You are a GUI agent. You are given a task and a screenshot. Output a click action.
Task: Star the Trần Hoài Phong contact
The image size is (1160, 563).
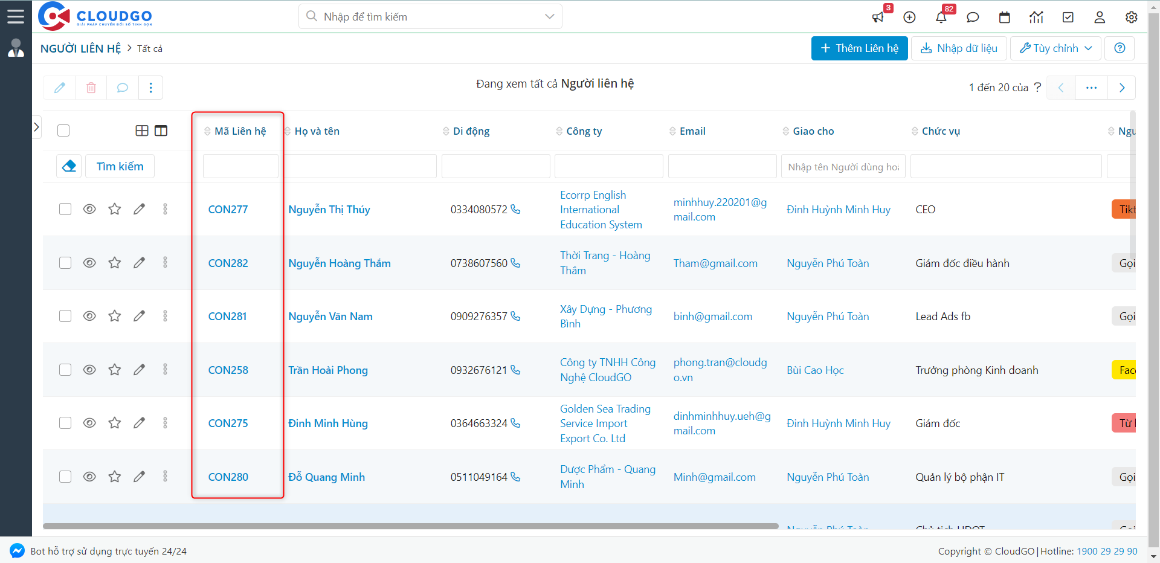(x=114, y=370)
